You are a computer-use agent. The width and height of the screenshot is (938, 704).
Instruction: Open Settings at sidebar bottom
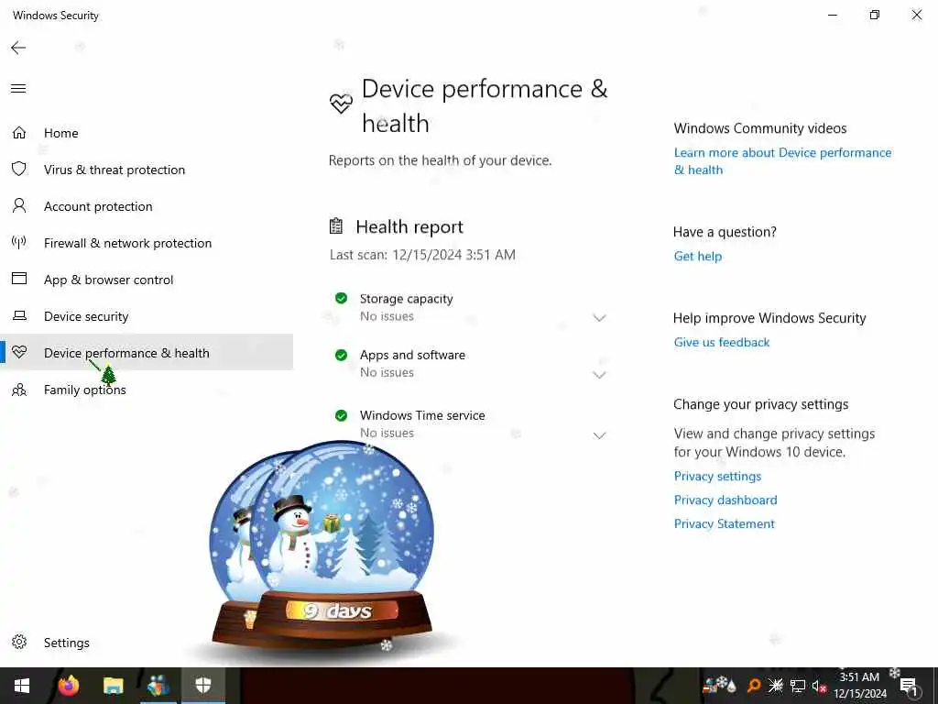[x=147, y=643]
